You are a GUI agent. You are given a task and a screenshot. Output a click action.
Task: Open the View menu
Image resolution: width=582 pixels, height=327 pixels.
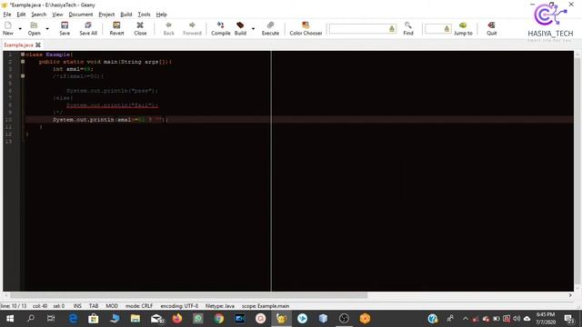pyautogui.click(x=57, y=15)
